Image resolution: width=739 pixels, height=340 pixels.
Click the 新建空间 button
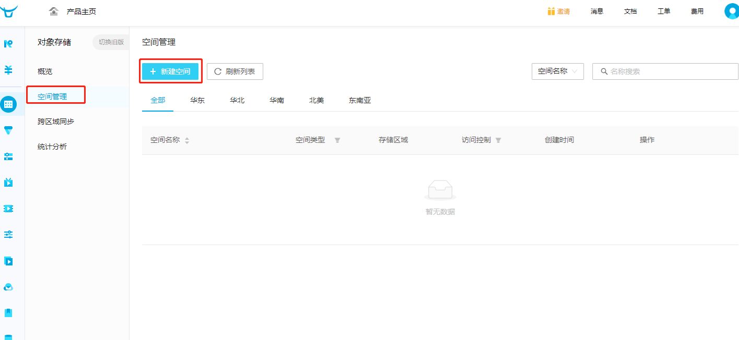point(170,71)
